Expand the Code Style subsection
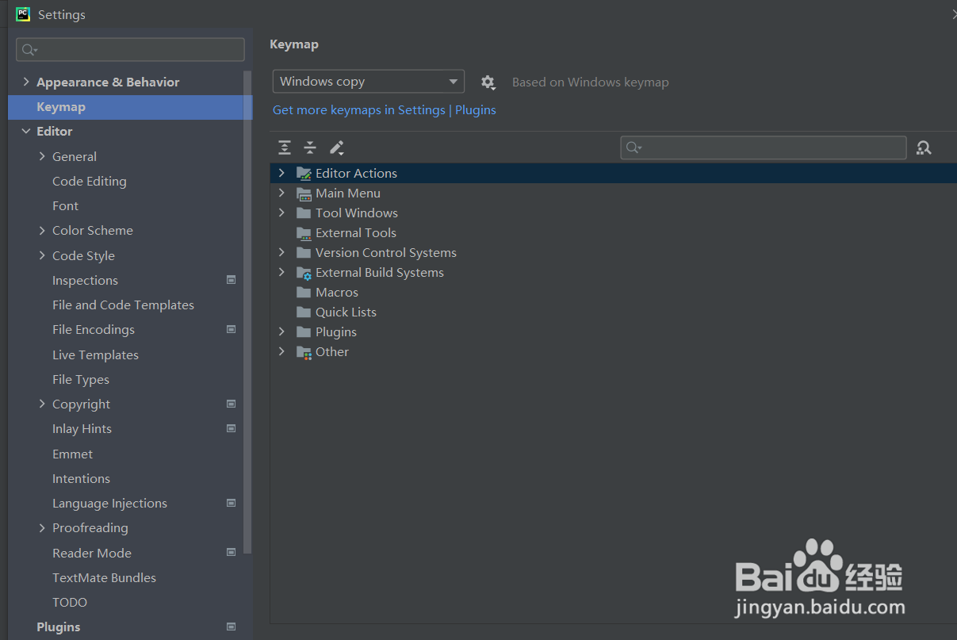Image resolution: width=957 pixels, height=640 pixels. [42, 255]
